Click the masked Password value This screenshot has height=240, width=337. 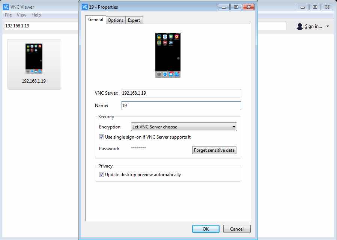(138, 148)
